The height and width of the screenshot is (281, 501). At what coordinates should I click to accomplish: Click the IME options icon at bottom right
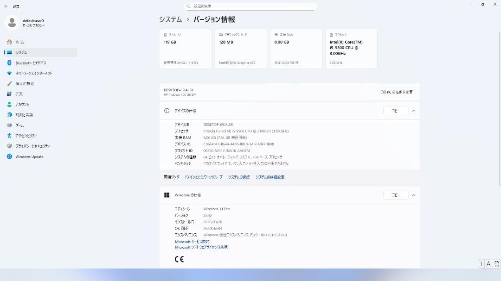click(x=496, y=264)
